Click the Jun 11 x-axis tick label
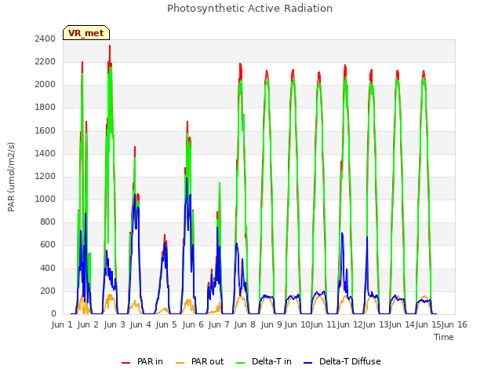Viewport: 502px width, 377px height. (x=323, y=324)
